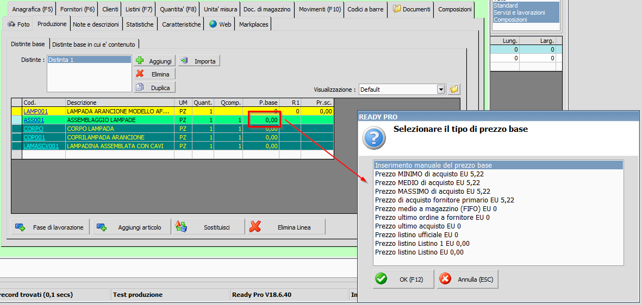The height and width of the screenshot is (305, 642).
Task: Open the Caratteristiche tab
Action: [182, 24]
